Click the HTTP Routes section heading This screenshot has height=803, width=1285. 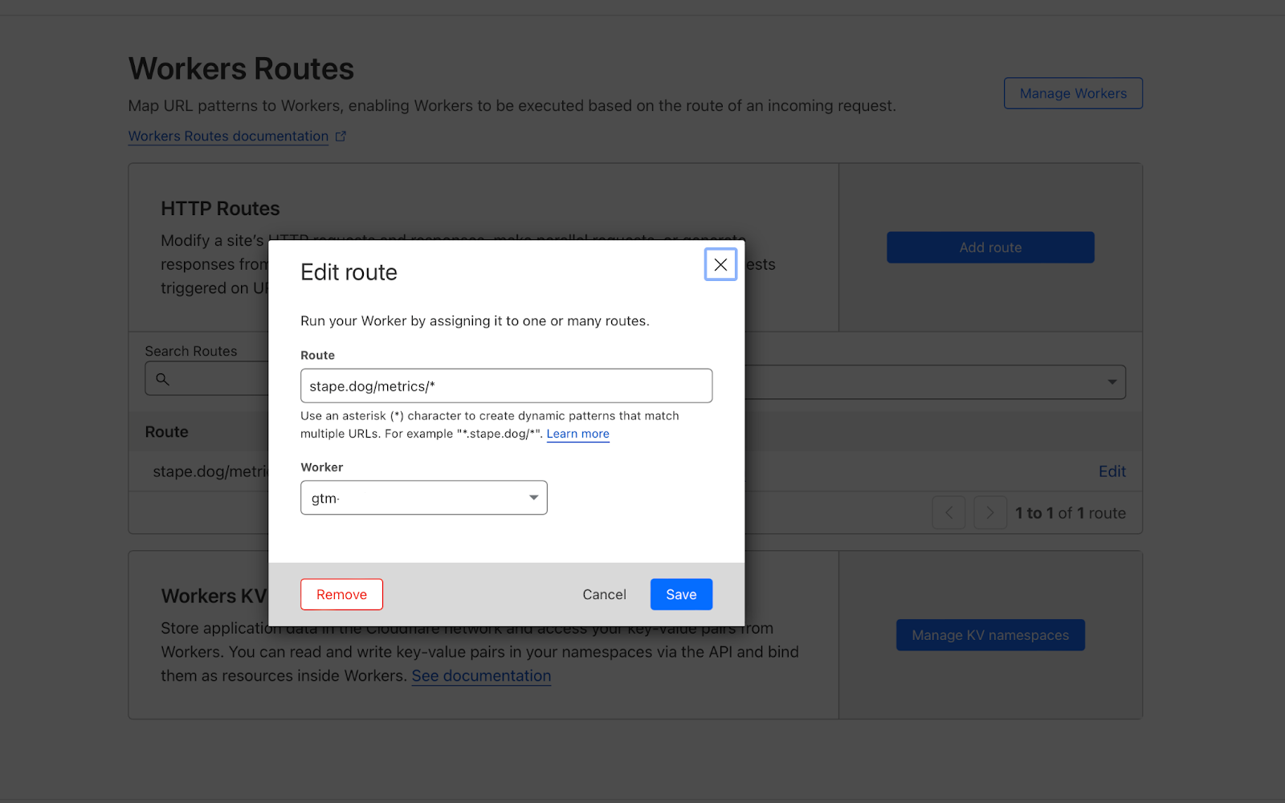(x=220, y=209)
